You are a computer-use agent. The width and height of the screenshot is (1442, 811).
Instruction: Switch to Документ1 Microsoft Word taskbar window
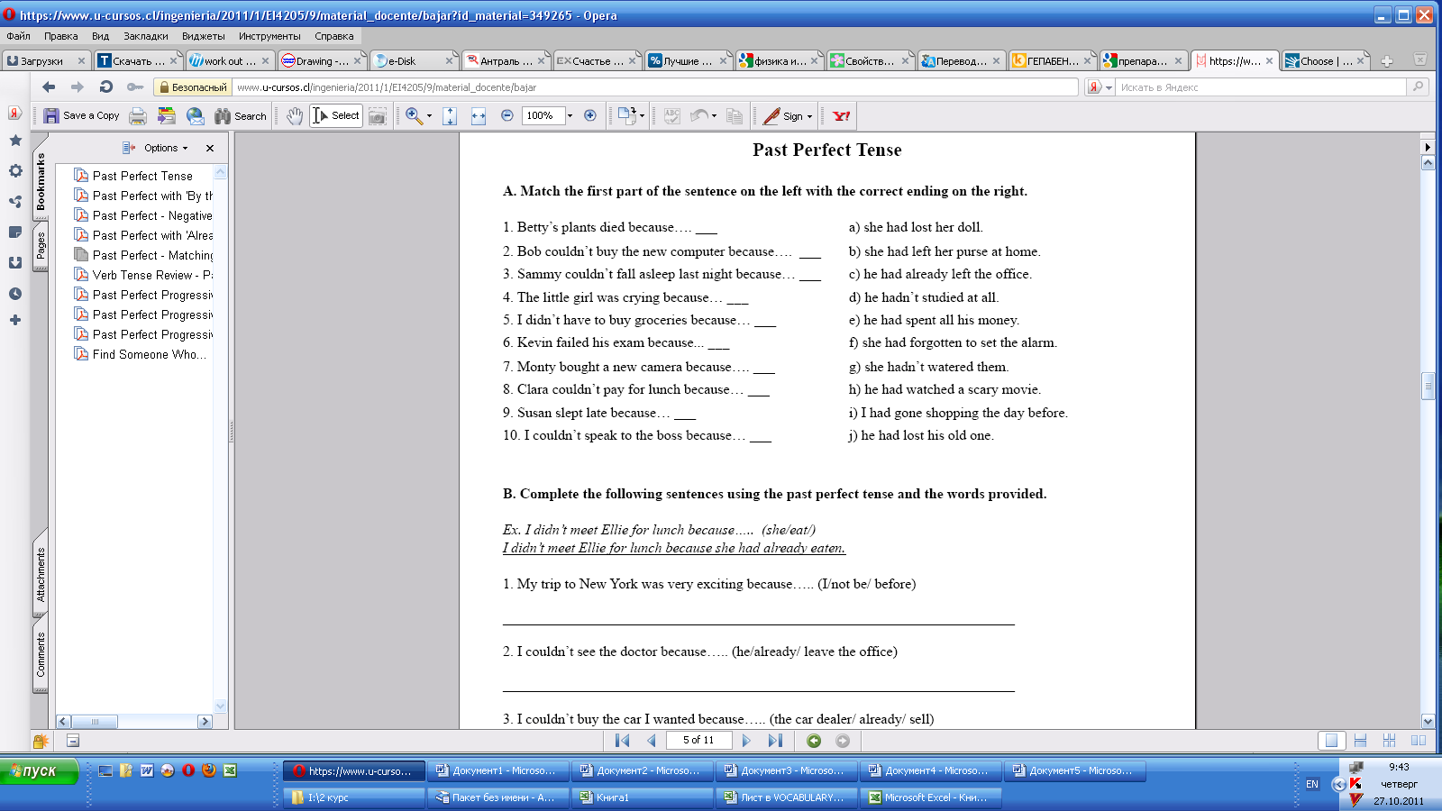click(x=497, y=771)
